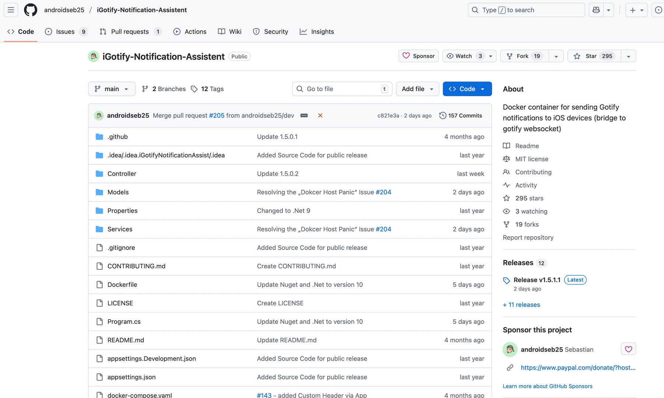664x398 pixels.
Task: Open the + 11 releases link
Action: click(x=521, y=305)
